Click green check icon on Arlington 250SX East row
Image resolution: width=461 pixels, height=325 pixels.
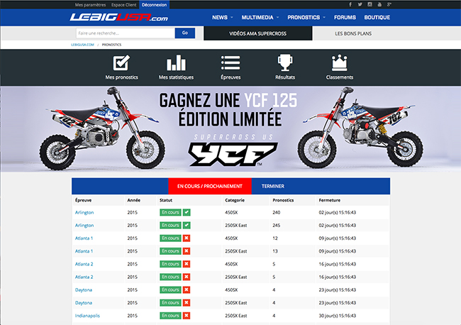[x=187, y=225]
